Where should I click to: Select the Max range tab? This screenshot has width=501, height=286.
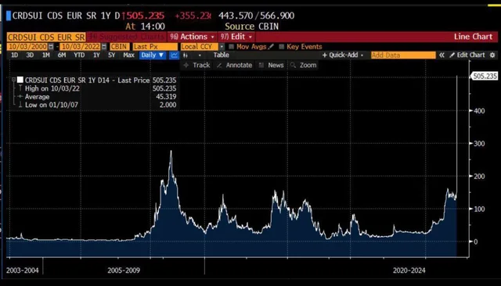pyautogui.click(x=128, y=55)
